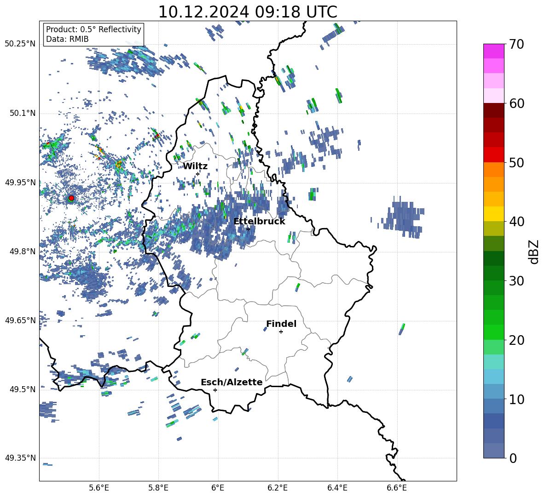Click the colorbar tick label 0
545x497 pixels.
513,458
